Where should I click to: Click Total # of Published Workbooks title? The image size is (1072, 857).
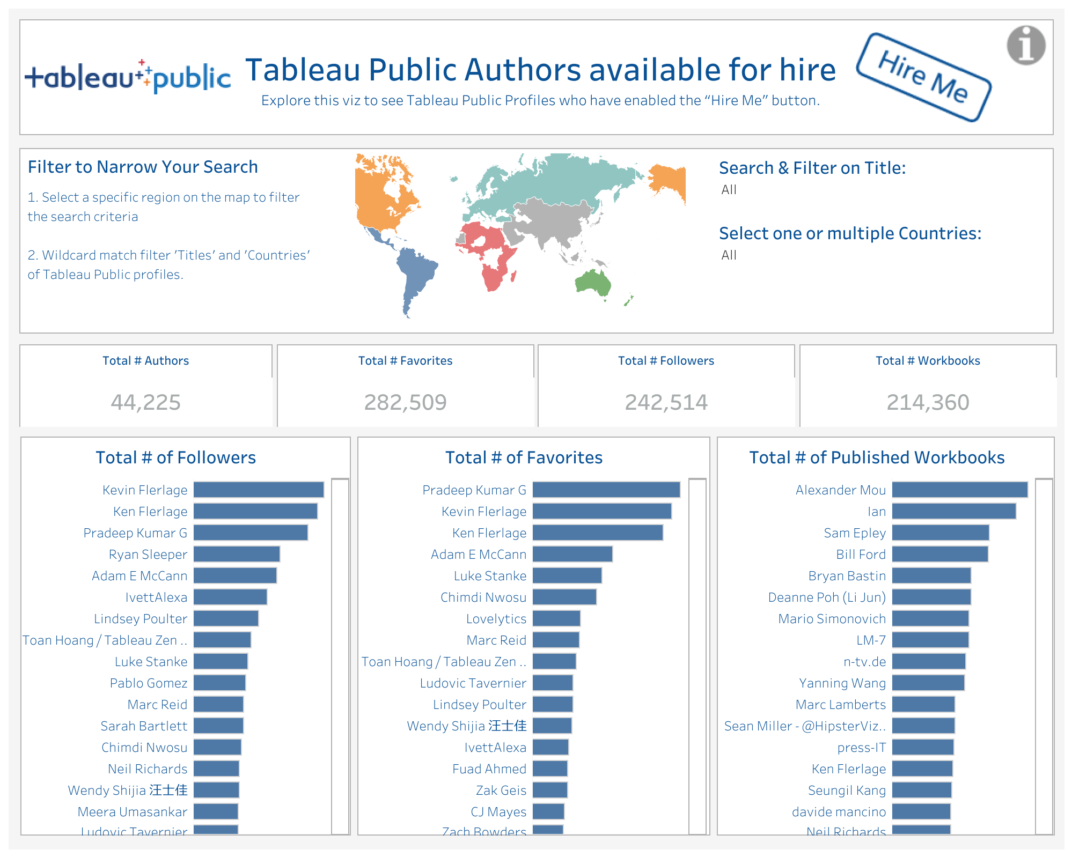tap(877, 457)
